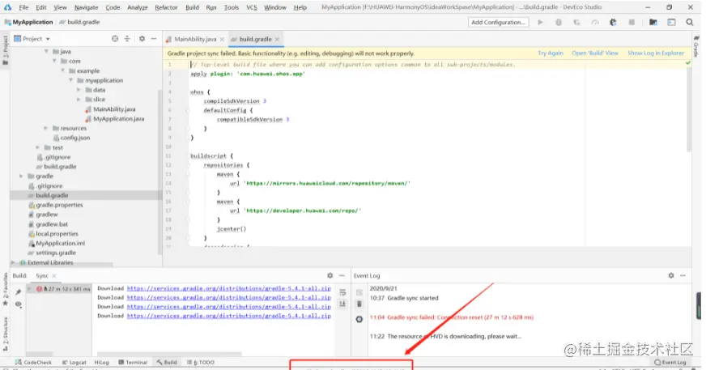Click the attach debugger icon in toolbar
This screenshot has width=706, height=370.
click(x=613, y=22)
